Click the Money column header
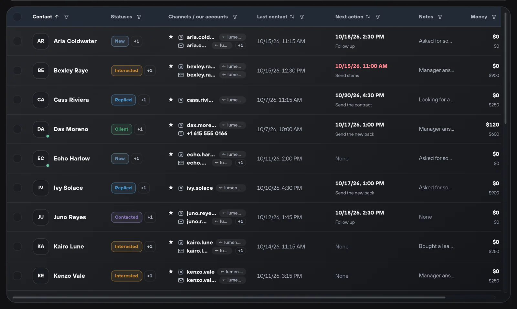The image size is (517, 309). coord(479,17)
